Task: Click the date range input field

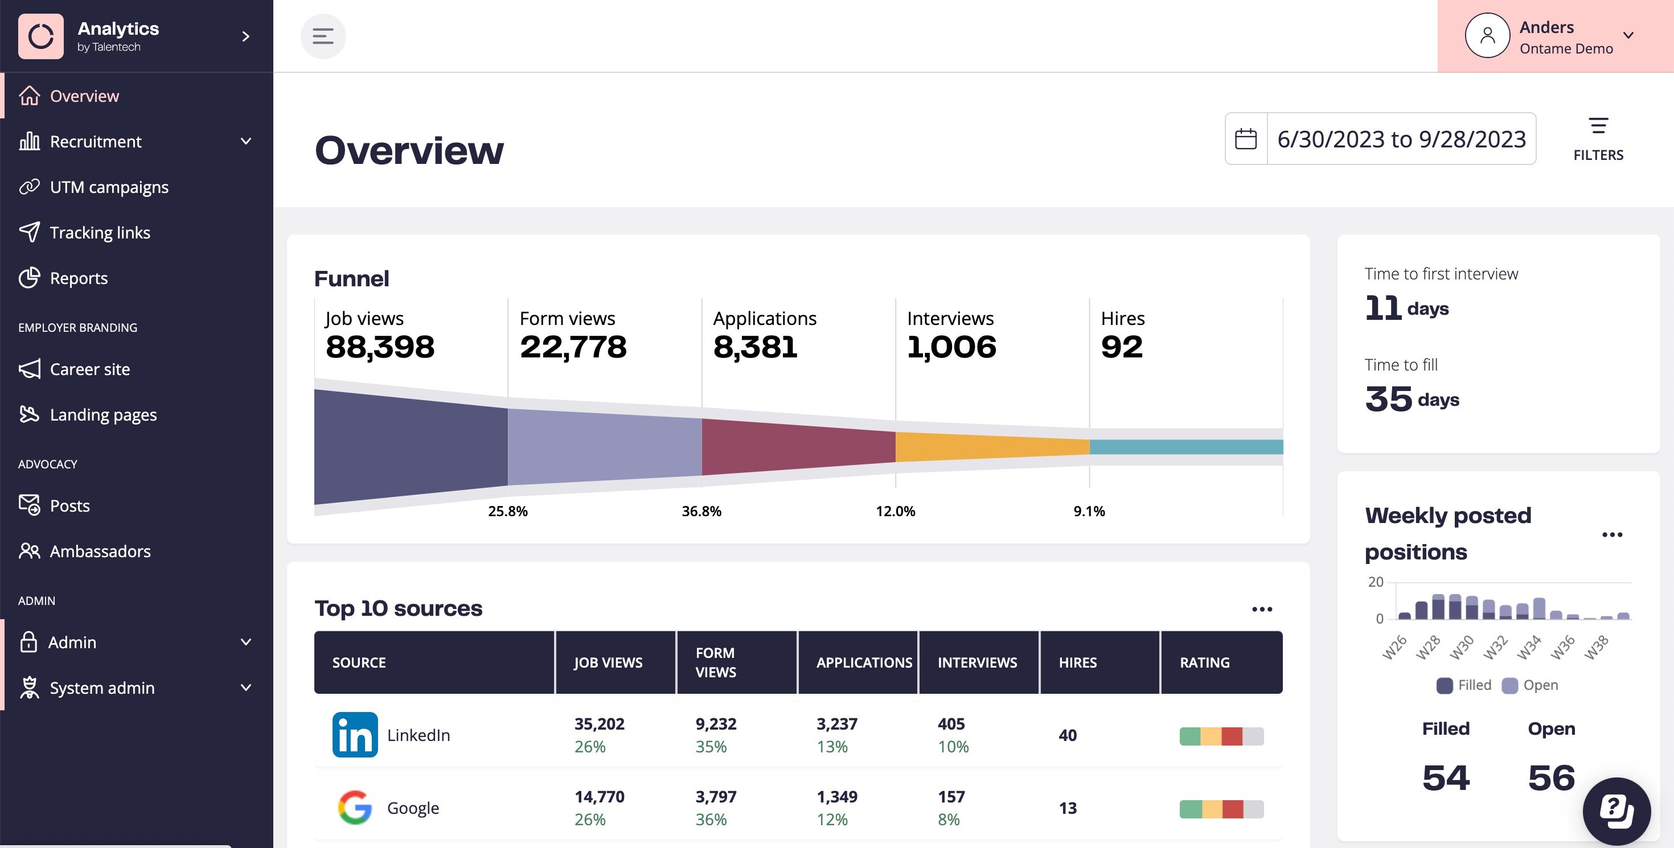Action: point(1402,139)
